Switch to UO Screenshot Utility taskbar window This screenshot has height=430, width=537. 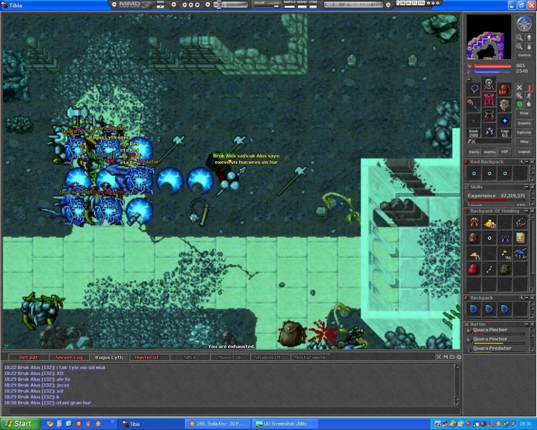coord(285,424)
